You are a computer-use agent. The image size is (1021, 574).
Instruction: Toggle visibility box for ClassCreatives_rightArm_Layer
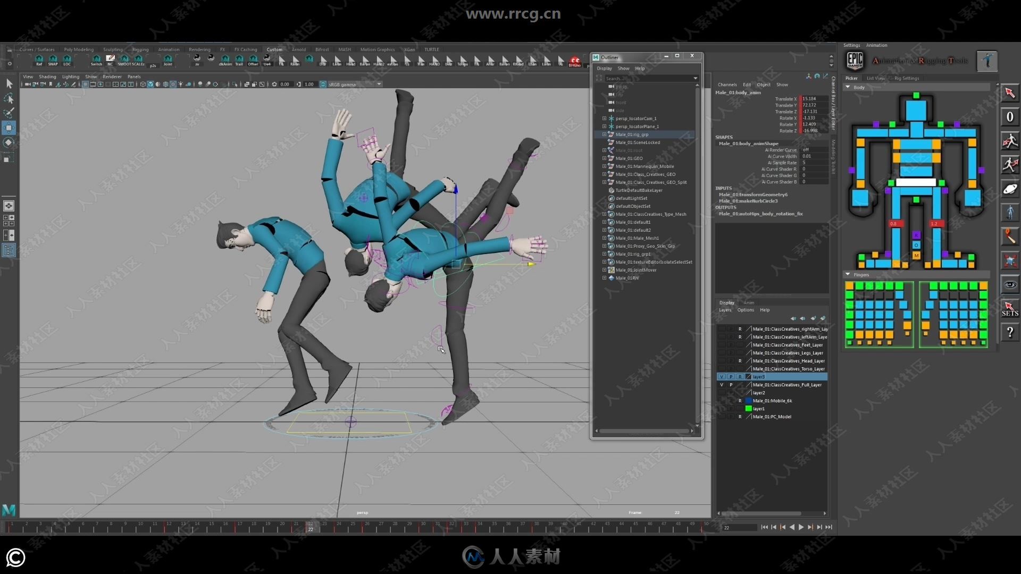point(722,329)
